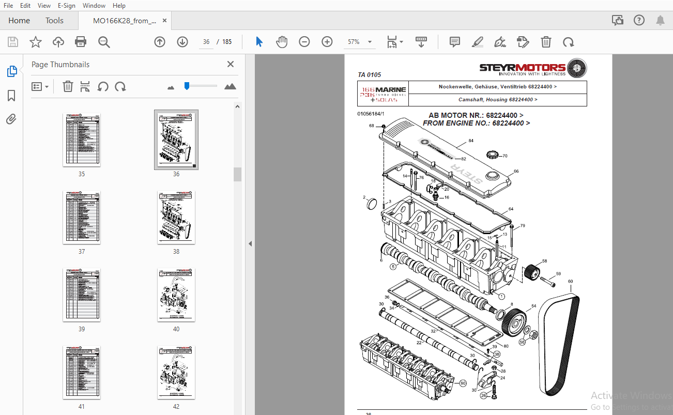Reduce thumbnail size small mountain icon
Viewport: 673px width, 415px height.
(171, 87)
